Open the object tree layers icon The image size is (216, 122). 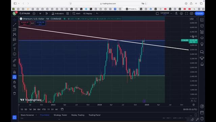coord(202,38)
